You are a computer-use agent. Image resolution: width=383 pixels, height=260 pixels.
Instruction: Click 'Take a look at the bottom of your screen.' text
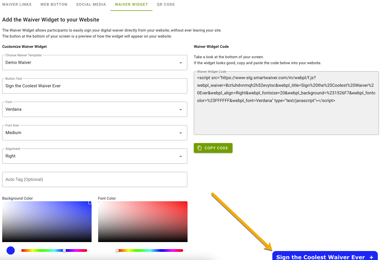[229, 57]
